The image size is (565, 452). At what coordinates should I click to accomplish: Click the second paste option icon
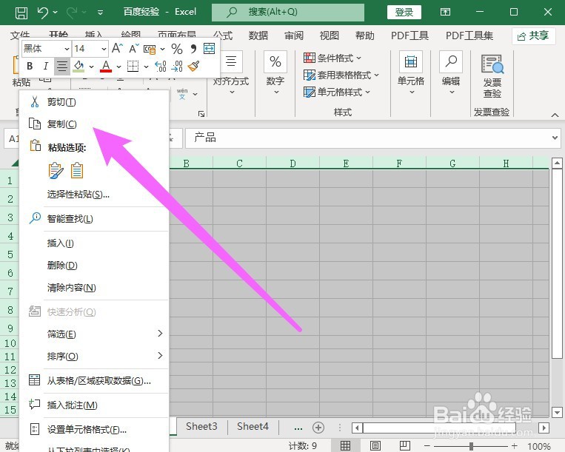click(x=77, y=171)
